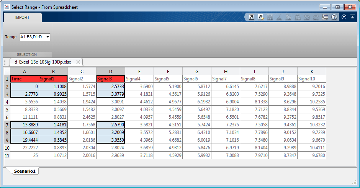Click the Signal7 header cell
The height and width of the screenshot is (188, 360).
tap(226, 79)
